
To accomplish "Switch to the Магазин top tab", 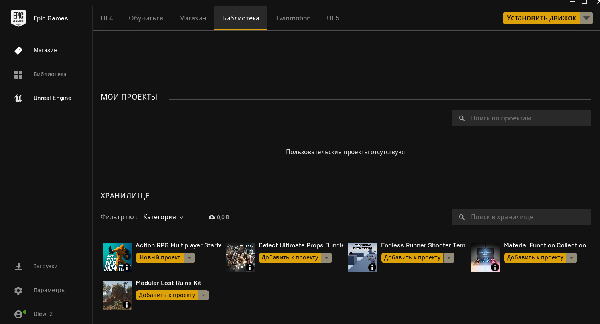I will 193,18.
